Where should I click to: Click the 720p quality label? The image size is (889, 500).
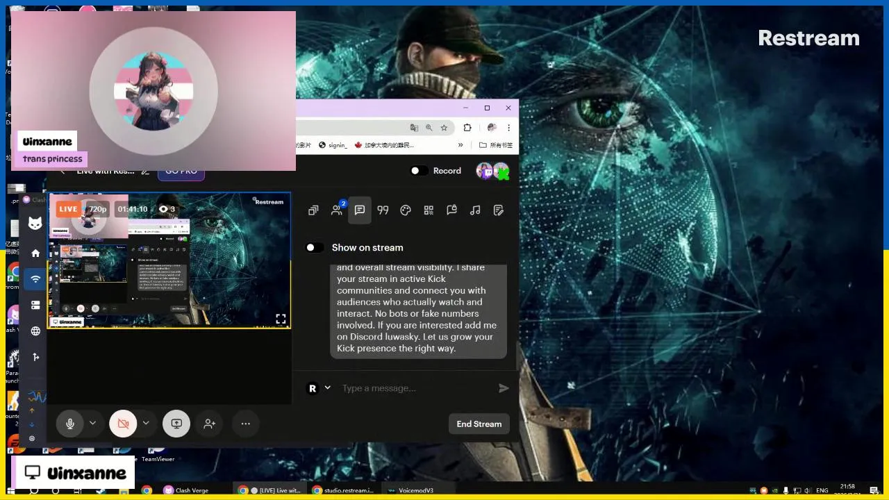point(98,209)
